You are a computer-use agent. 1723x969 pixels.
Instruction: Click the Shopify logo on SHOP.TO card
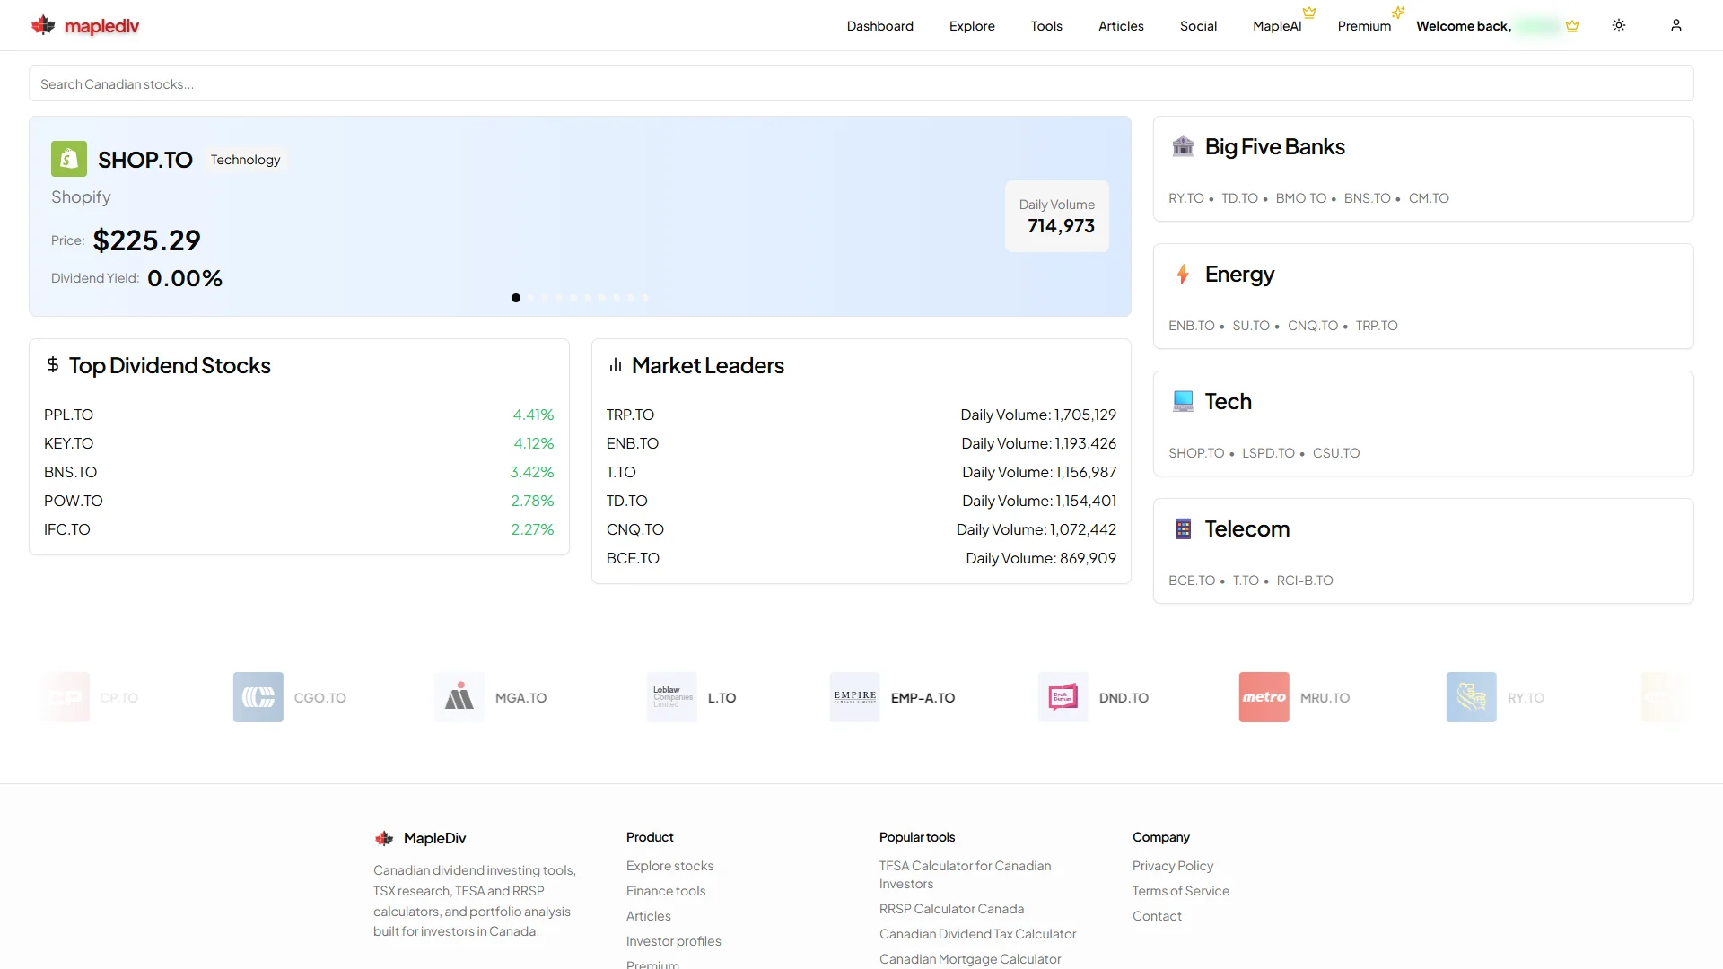pyautogui.click(x=69, y=159)
